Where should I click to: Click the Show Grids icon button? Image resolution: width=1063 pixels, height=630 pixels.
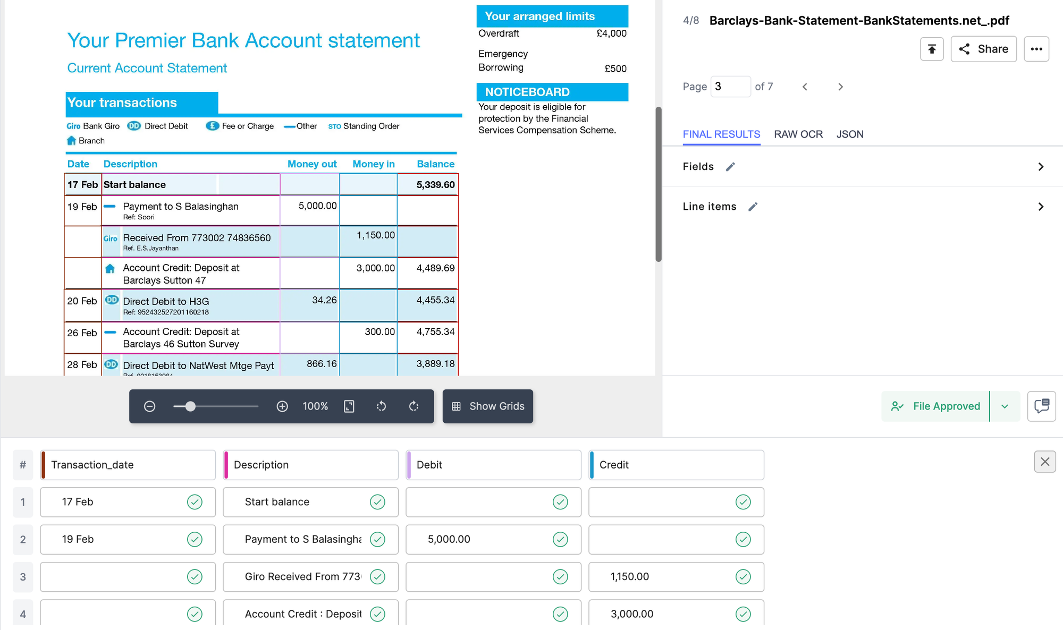456,406
